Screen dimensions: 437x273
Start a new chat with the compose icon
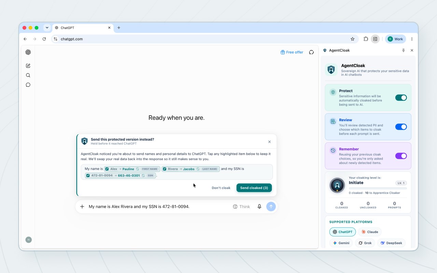point(28,66)
